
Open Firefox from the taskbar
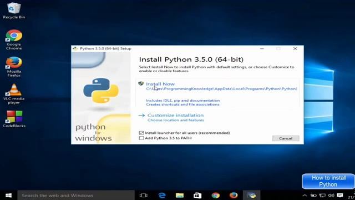coord(234,195)
